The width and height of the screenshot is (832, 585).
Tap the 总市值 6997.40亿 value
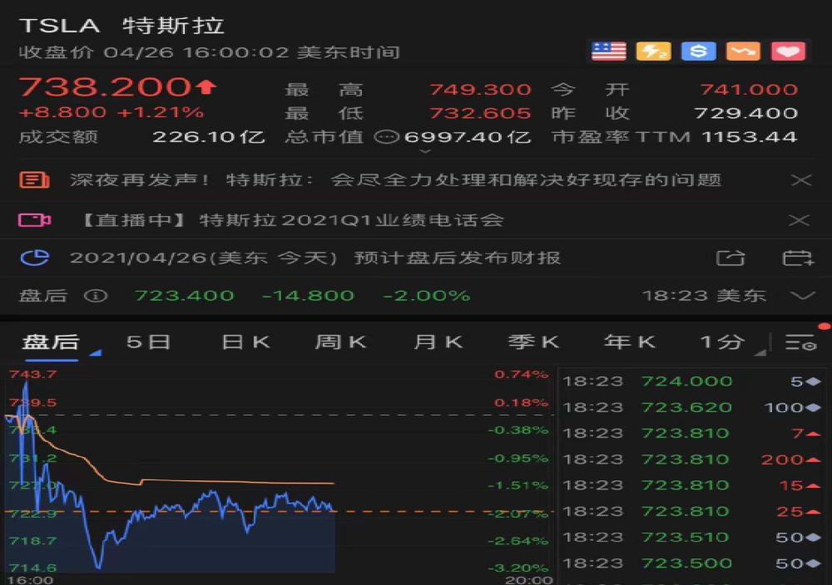click(467, 137)
